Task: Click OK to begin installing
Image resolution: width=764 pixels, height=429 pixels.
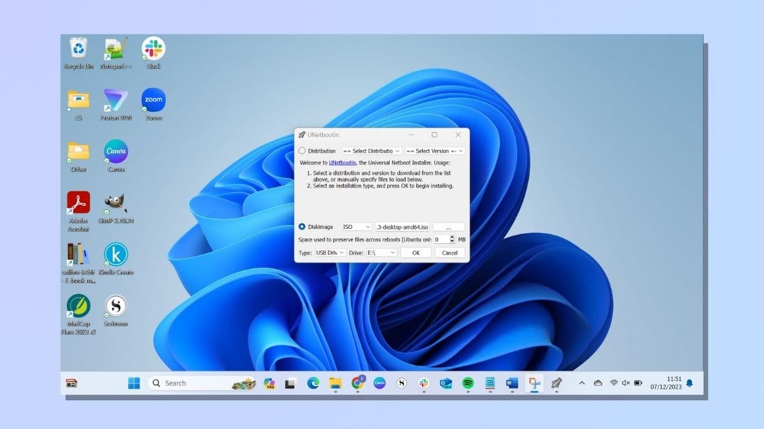Action: (x=415, y=252)
